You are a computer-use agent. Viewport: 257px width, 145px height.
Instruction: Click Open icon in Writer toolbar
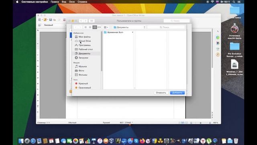coord(45,20)
